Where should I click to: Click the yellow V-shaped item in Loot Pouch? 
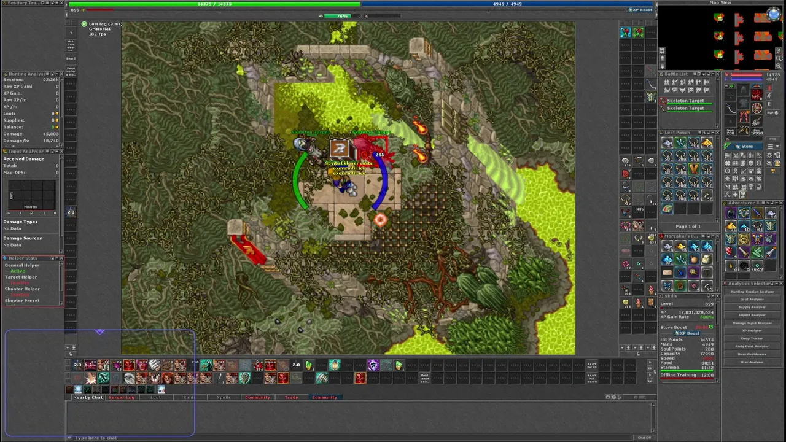[x=694, y=168]
